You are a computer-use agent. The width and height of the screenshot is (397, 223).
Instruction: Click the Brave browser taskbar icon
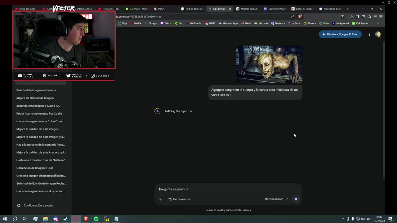(x=86, y=219)
